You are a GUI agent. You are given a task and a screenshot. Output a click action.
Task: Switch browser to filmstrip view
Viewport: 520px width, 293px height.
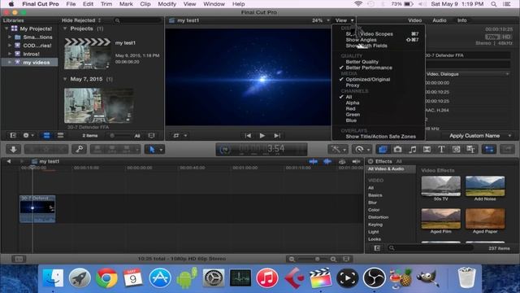tap(46, 136)
